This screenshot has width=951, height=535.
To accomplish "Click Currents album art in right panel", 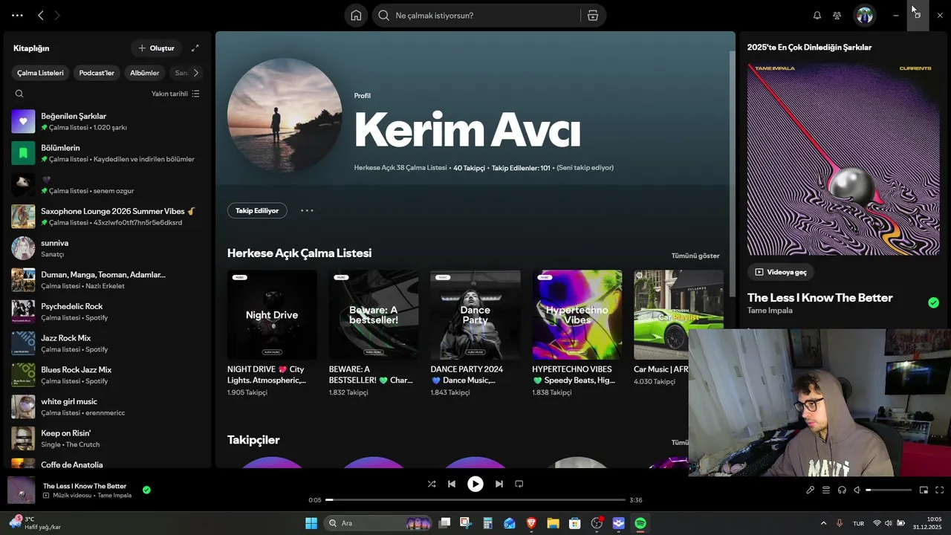I will (843, 159).
